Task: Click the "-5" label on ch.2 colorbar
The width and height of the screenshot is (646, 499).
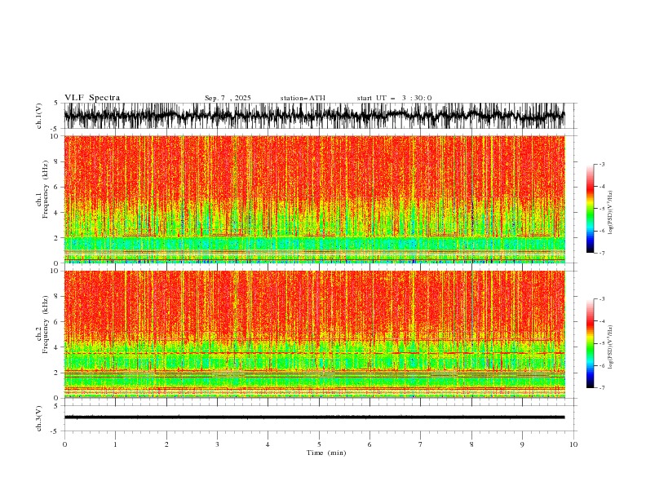Action: tap(601, 343)
